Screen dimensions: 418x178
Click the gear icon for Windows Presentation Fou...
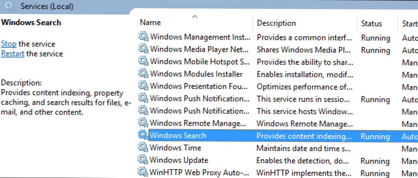(143, 86)
